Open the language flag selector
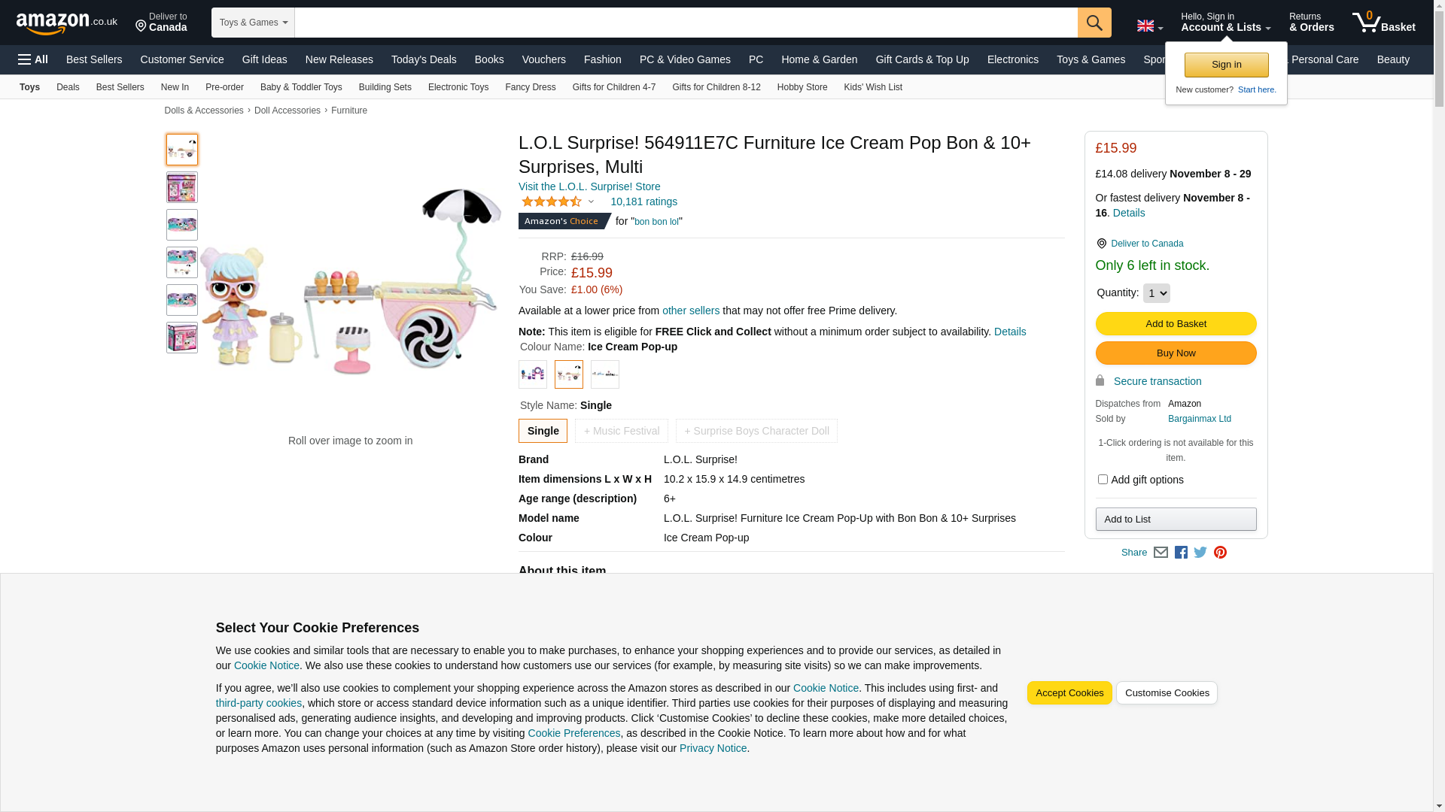 pos(1149,26)
